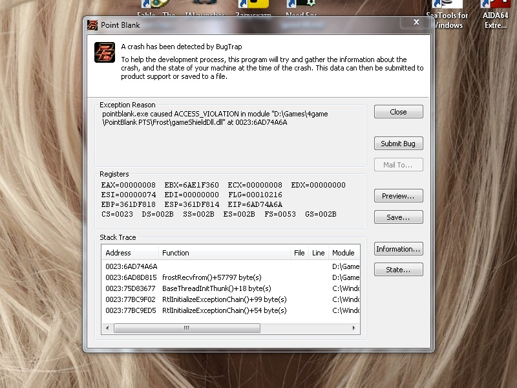Open the Need For Speed desktop shortcut
The width and height of the screenshot is (517, 388).
pyautogui.click(x=301, y=8)
